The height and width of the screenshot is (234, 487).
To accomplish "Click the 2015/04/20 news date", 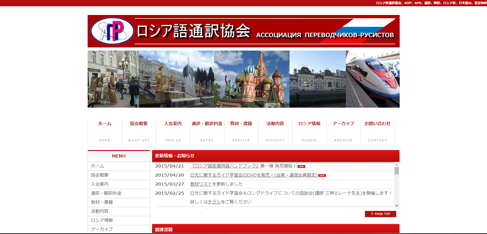I will point(170,175).
